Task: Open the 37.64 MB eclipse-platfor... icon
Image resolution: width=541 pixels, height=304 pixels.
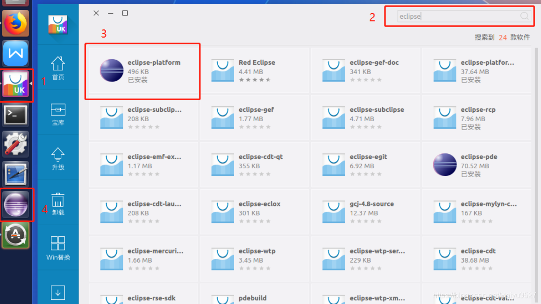Action: (445, 70)
